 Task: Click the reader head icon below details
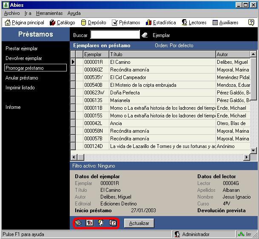coord(101,223)
